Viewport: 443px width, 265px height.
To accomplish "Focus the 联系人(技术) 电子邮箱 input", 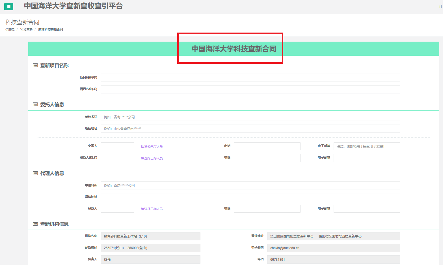I will [367, 158].
